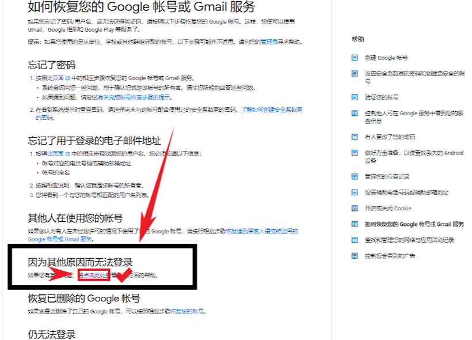Click article icon beside 有人更改了您的密码

tap(355, 137)
